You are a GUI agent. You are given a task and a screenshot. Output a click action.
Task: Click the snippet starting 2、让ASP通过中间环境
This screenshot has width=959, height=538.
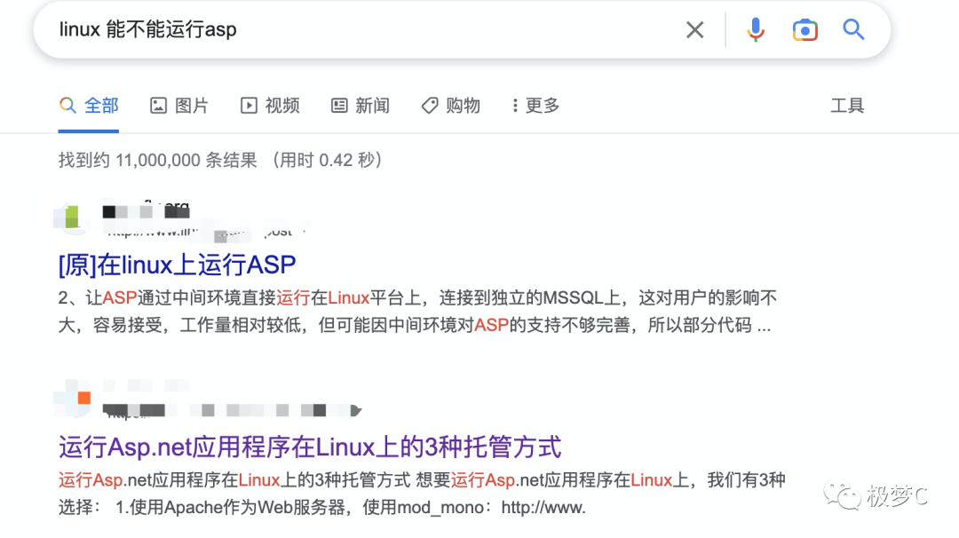point(417,312)
